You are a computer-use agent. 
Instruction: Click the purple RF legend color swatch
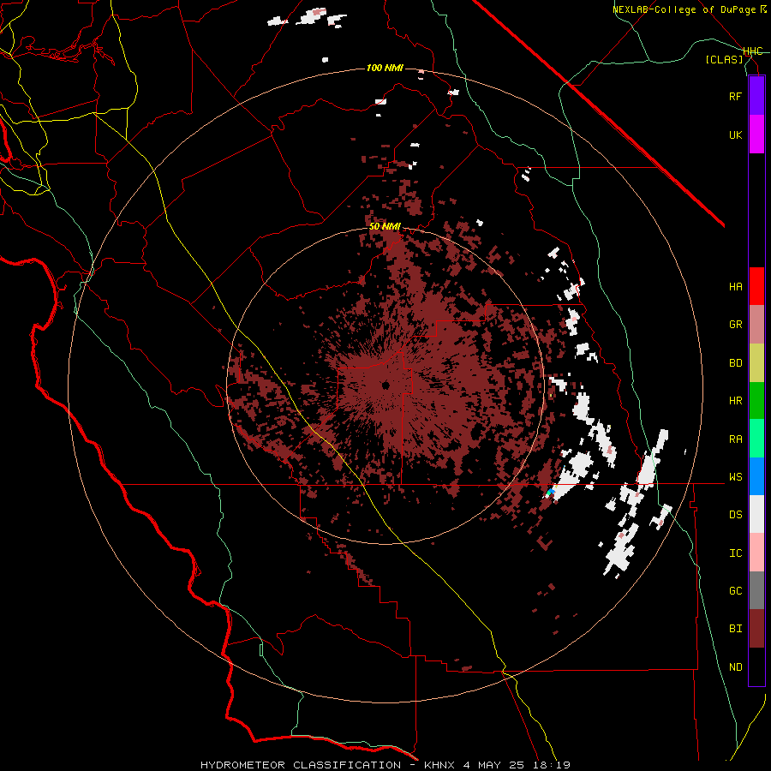pos(756,96)
